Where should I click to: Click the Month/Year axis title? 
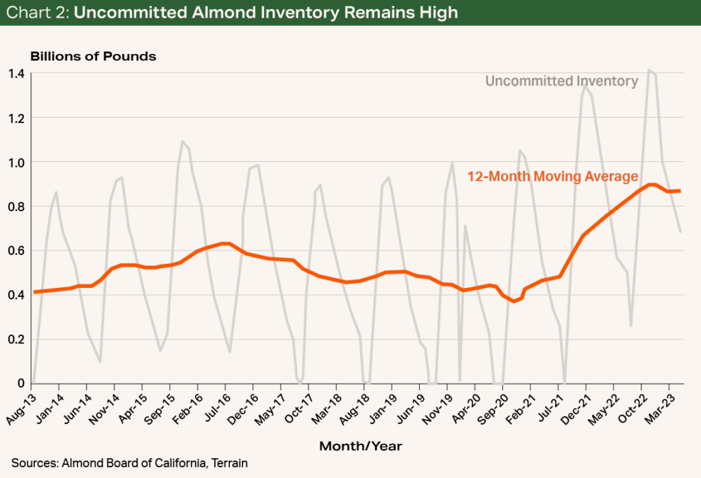tap(361, 445)
